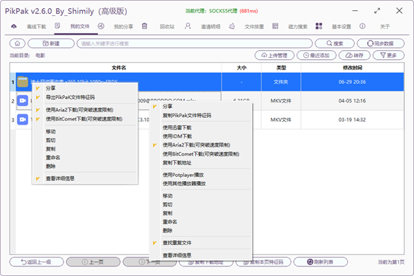The height and width of the screenshot is (276, 414).
Task: Choose Aria2 download in the file menu
Action: click(201, 145)
